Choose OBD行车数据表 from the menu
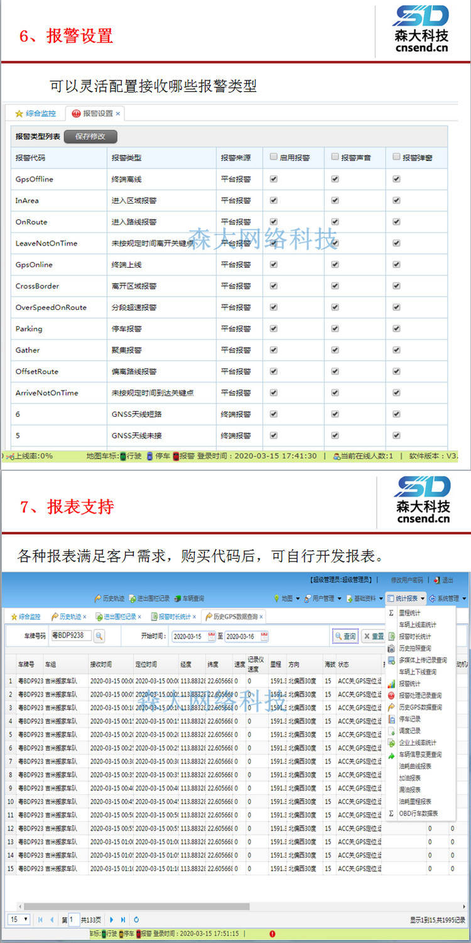471x943 pixels. click(418, 813)
